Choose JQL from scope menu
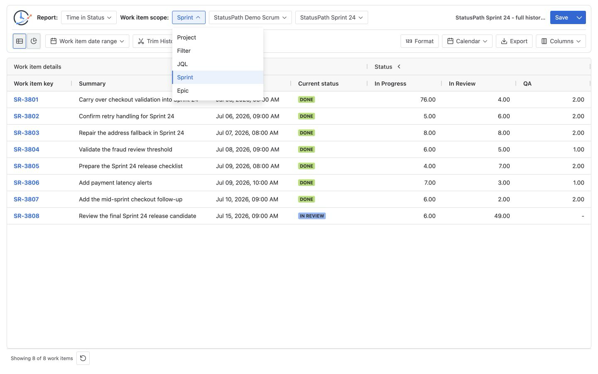Image resolution: width=598 pixels, height=374 pixels. [x=218, y=64]
